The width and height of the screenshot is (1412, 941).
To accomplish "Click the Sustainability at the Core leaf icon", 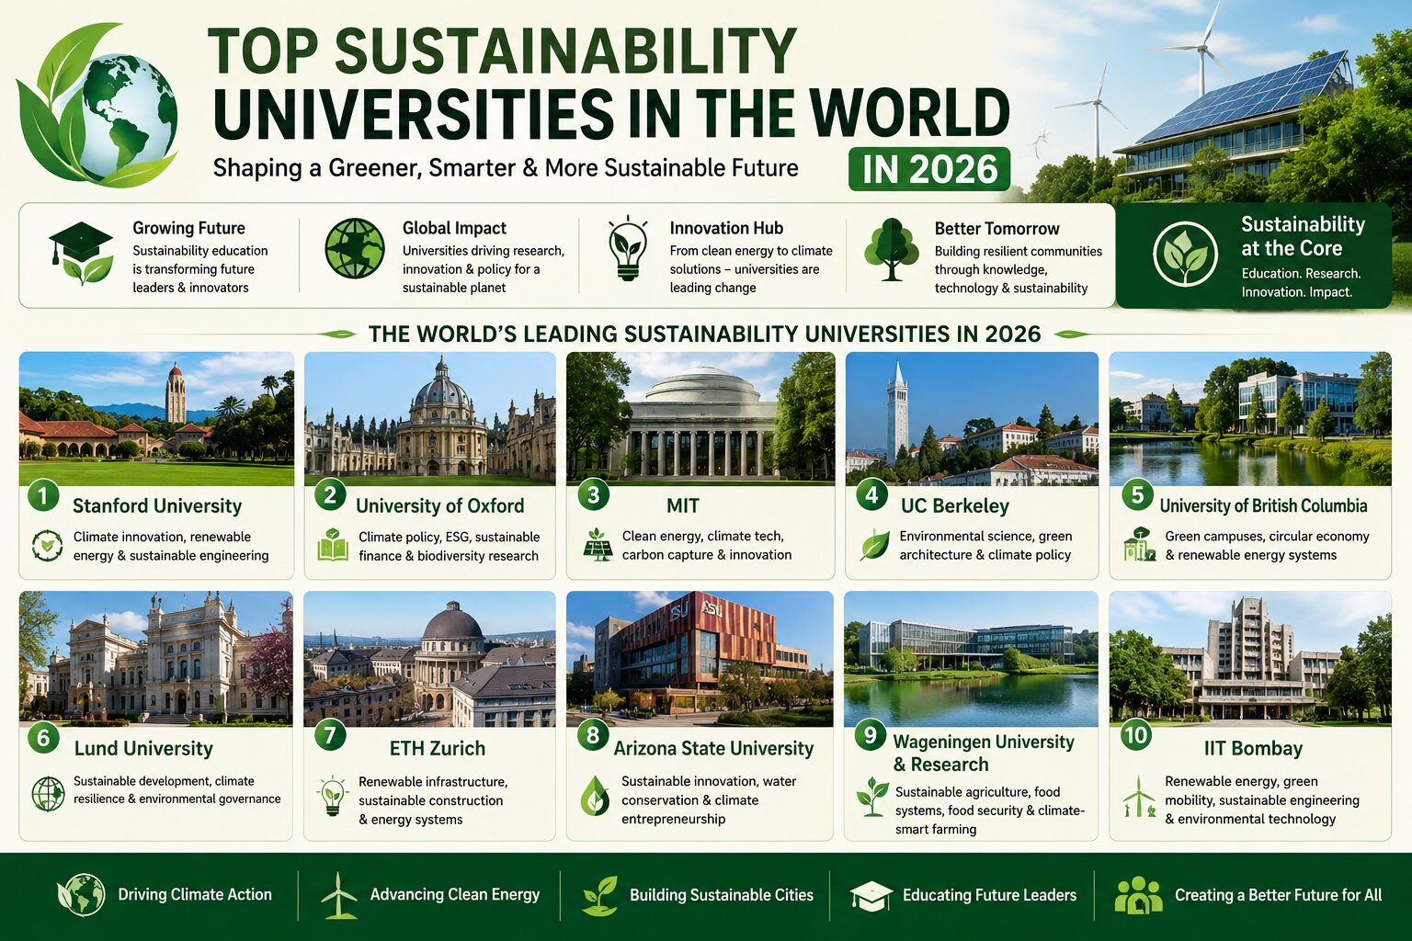I will click(1185, 254).
